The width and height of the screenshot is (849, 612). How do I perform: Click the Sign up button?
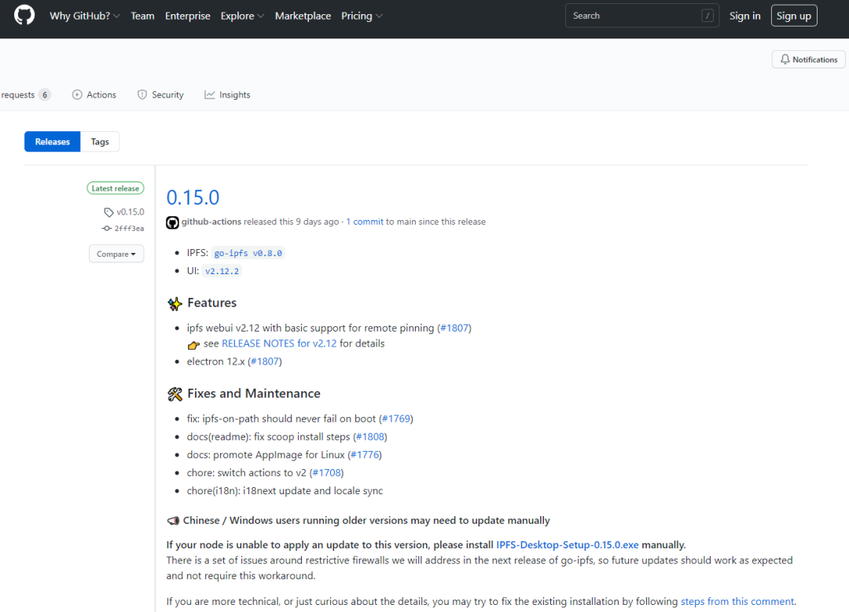coord(794,16)
